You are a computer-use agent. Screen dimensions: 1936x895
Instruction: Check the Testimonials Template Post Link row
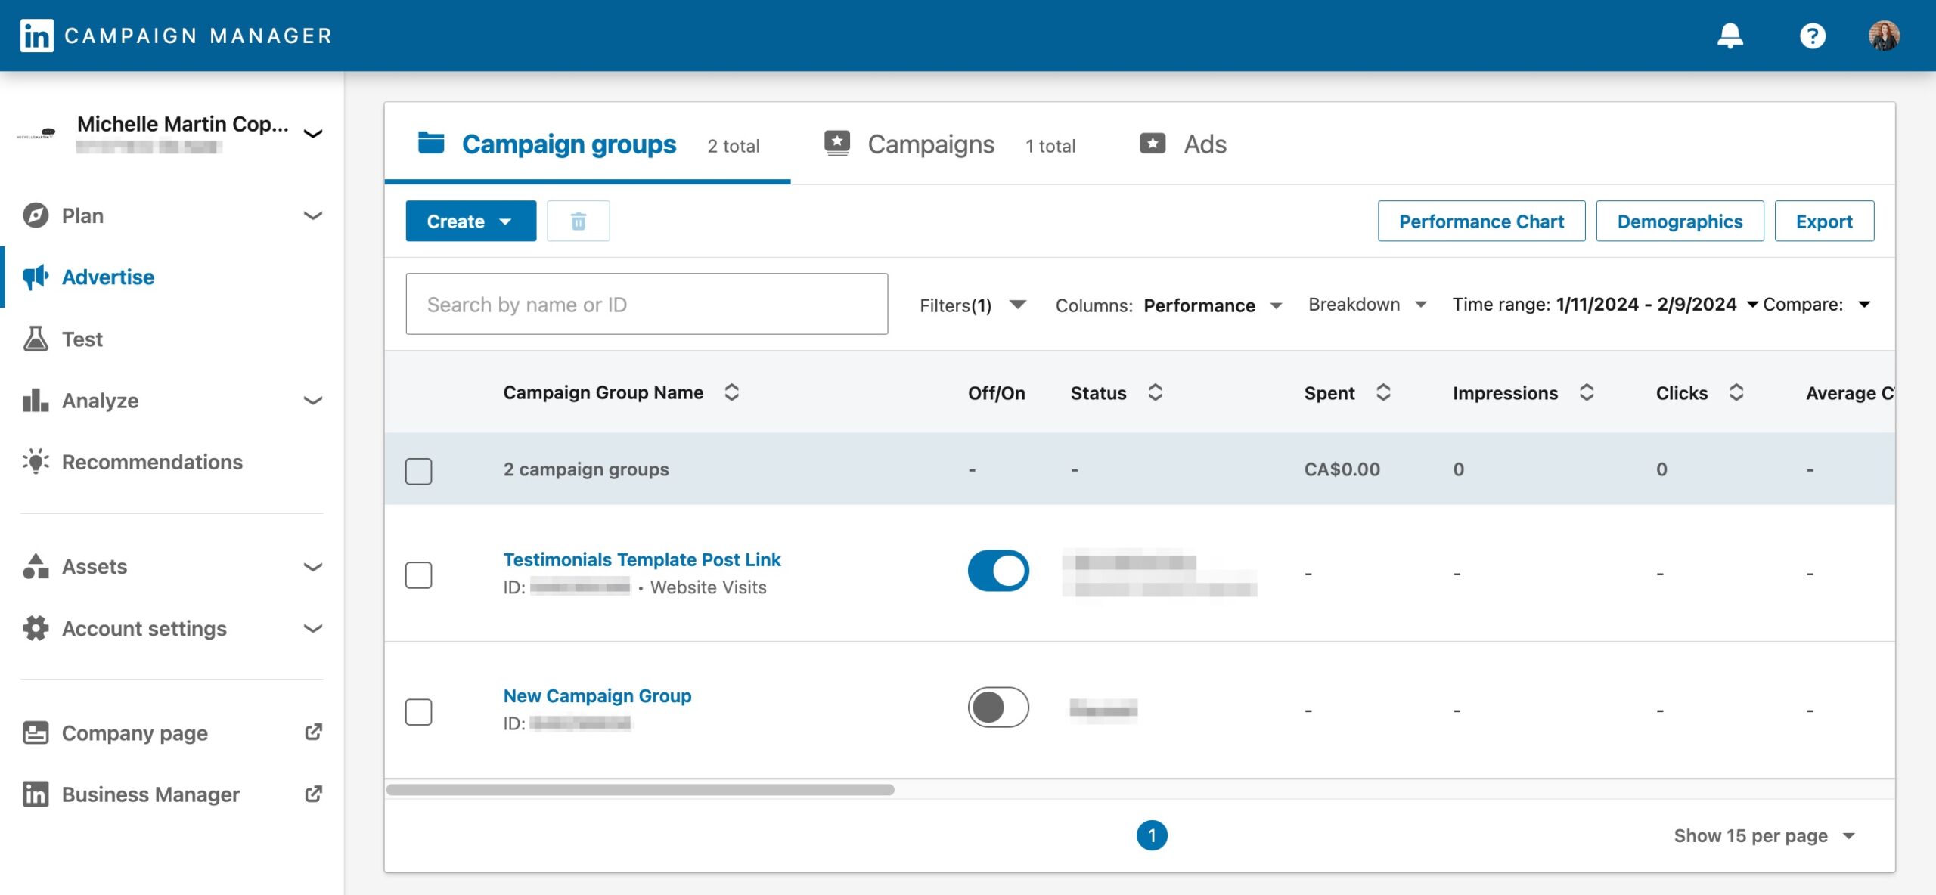418,574
